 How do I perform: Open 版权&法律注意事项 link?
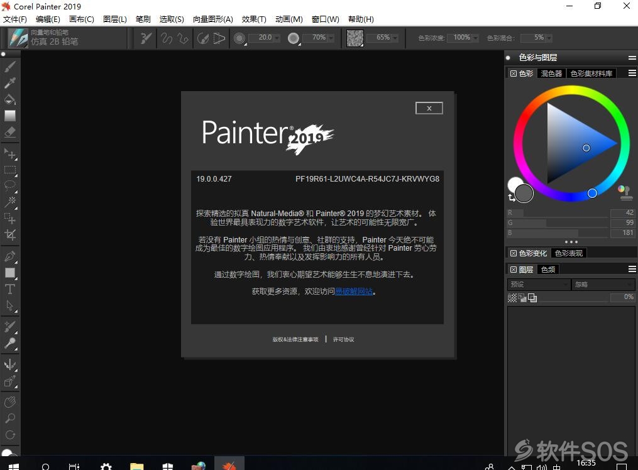tap(295, 339)
